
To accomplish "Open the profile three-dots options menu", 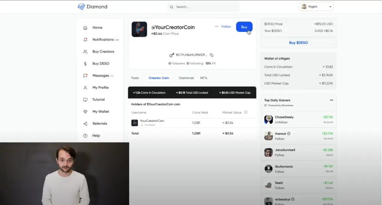I will pos(217,26).
